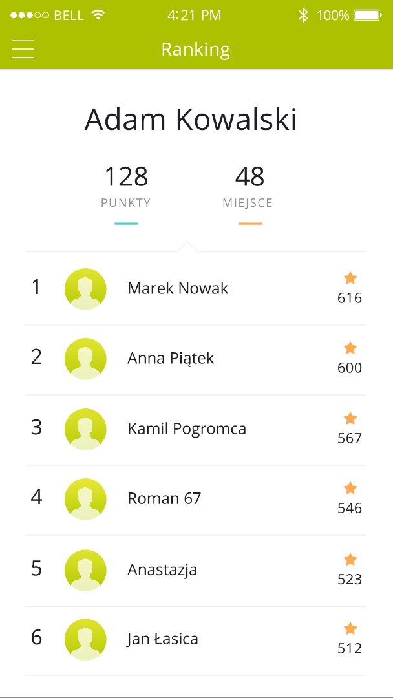This screenshot has width=393, height=698.
Task: Open Roman 67's profile
Action: point(165,499)
